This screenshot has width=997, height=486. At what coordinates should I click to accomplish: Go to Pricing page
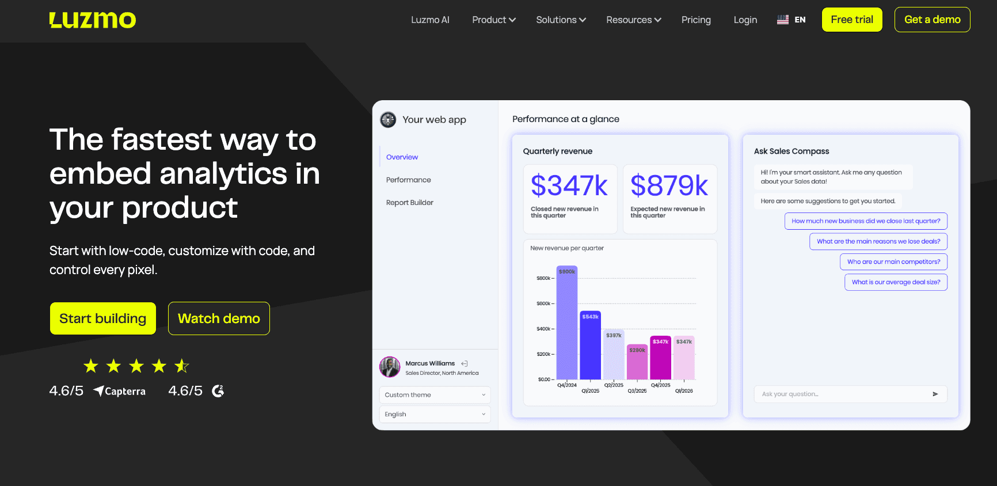[696, 20]
